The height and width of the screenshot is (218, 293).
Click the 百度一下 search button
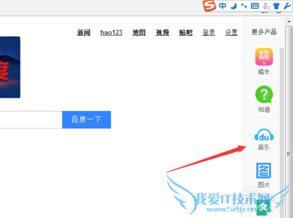pyautogui.click(x=87, y=120)
